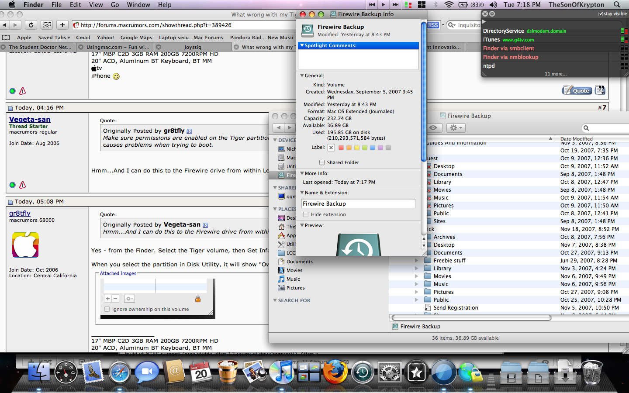Reload the Safari page
Screen dimensions: 629x393
tap(31, 25)
